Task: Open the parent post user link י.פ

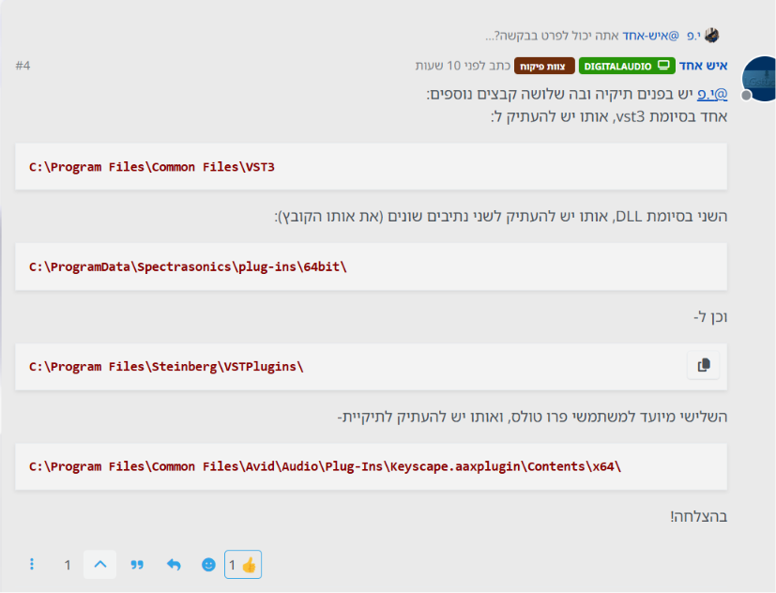Action: pos(693,36)
